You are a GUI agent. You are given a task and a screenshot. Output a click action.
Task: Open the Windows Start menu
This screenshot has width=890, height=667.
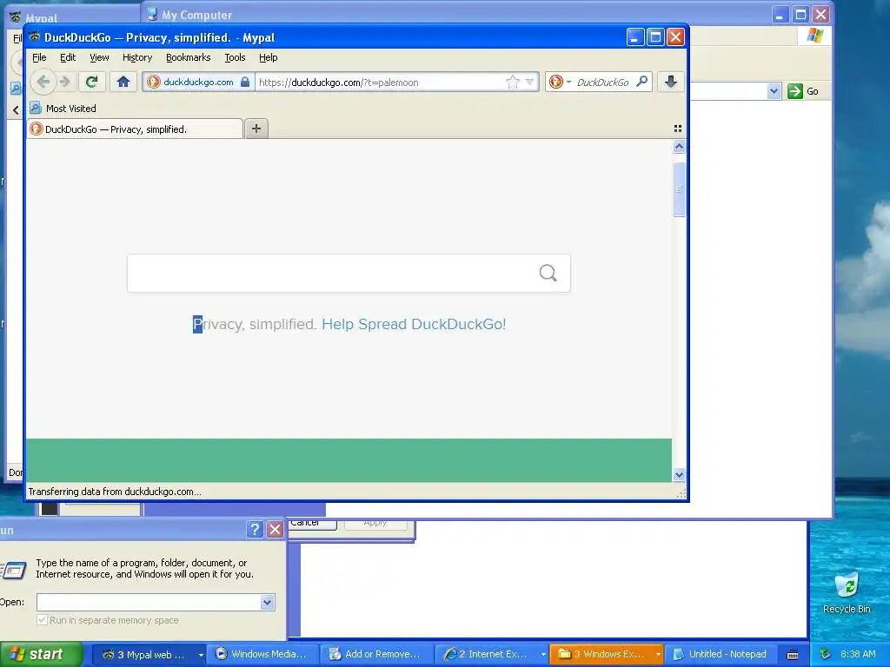point(42,654)
